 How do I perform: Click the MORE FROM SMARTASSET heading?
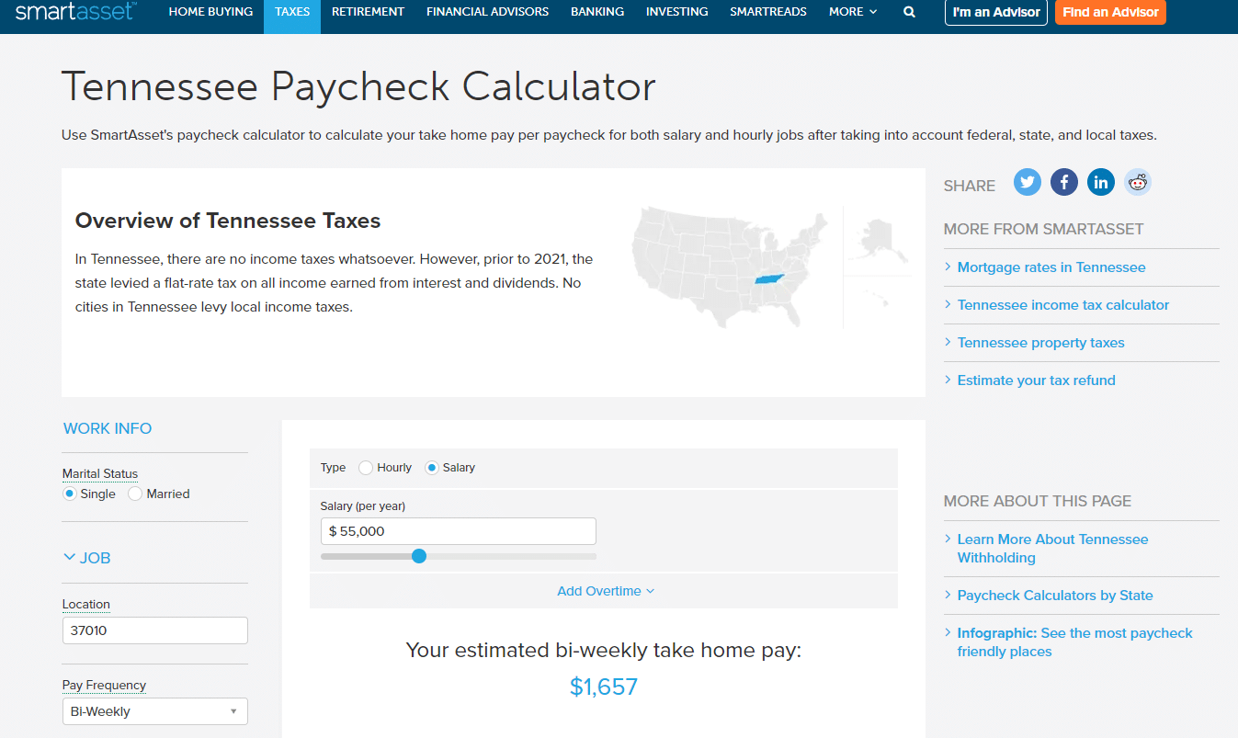tap(1043, 229)
